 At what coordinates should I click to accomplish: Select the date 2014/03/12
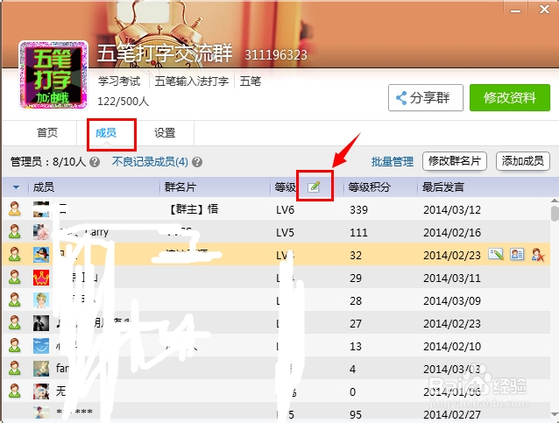[x=452, y=209]
